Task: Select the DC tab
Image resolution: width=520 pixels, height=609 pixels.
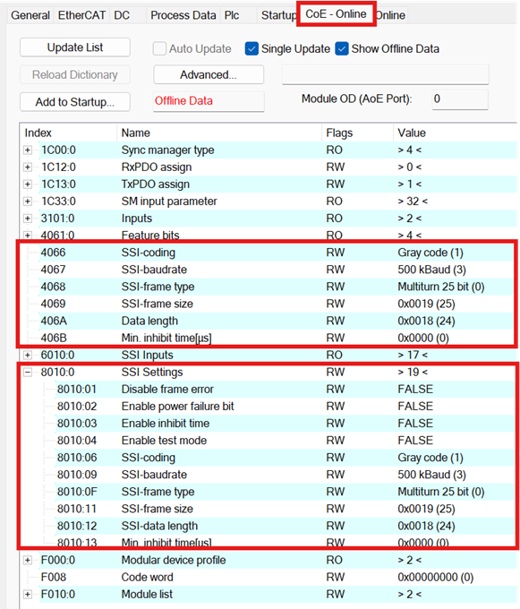Action: tap(122, 15)
